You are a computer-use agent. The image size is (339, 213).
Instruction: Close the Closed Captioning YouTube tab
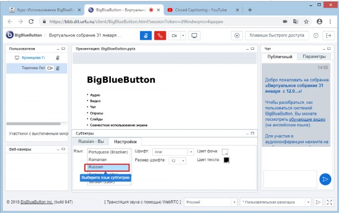point(237,10)
